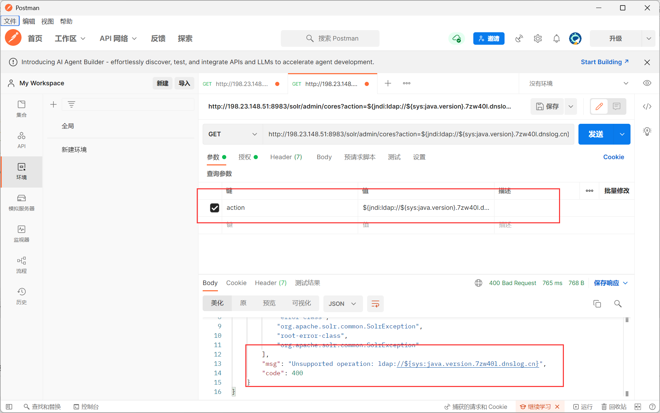The height and width of the screenshot is (413, 660).
Task: Add a new request tab
Action: [x=388, y=83]
